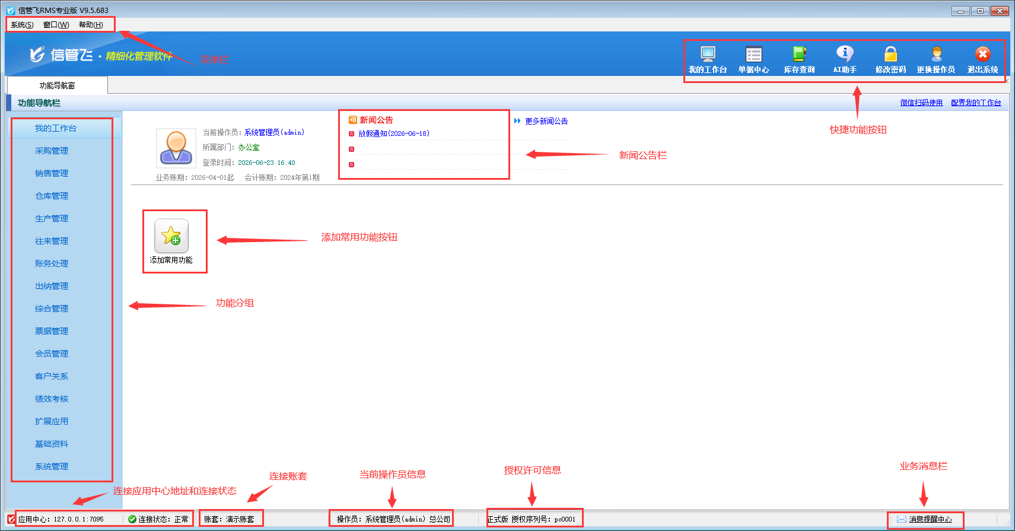Launch the 库存查询 inventory query

pos(799,60)
